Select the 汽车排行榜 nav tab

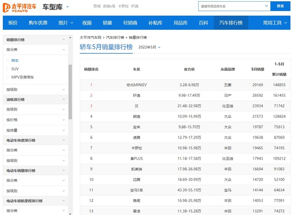tap(231, 23)
